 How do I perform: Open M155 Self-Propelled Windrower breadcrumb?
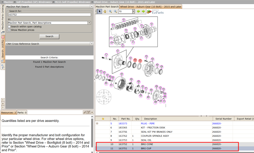(x=73, y=2)
